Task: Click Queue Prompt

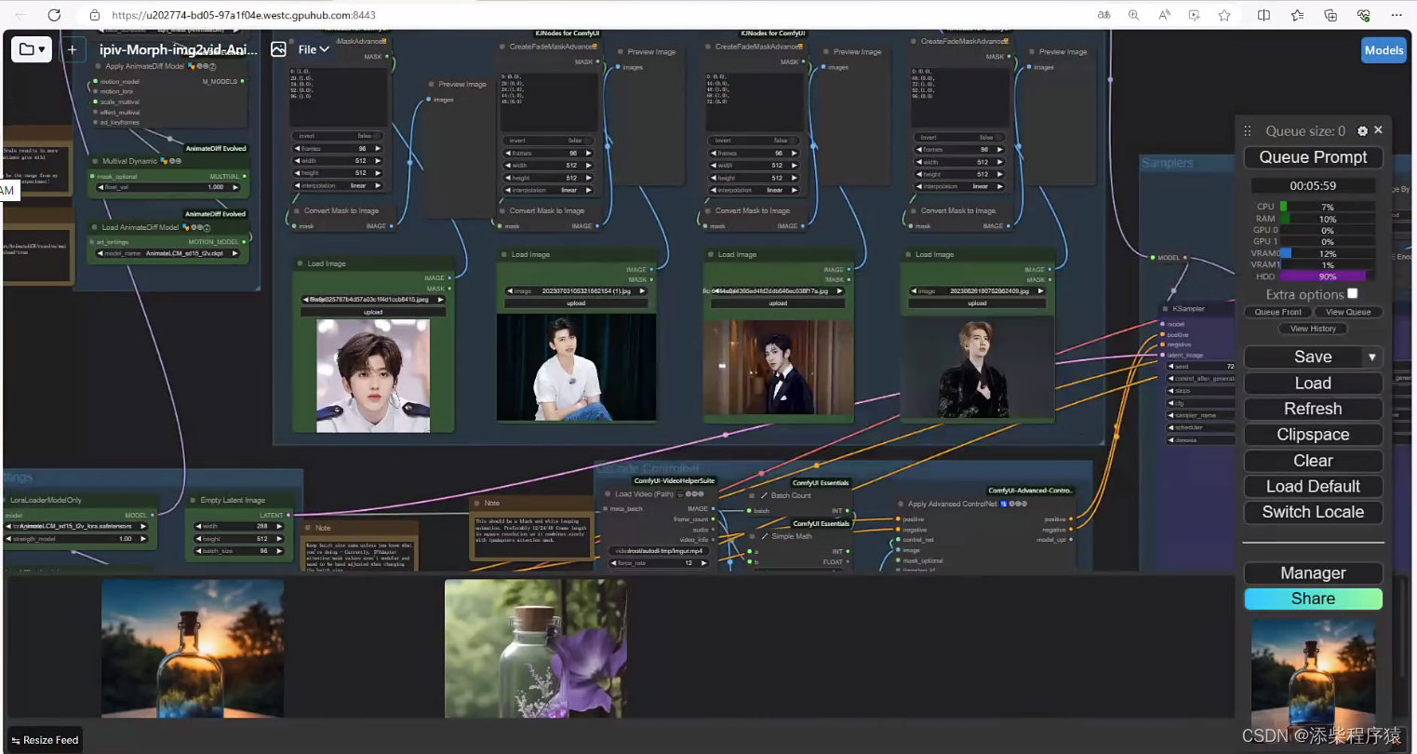Action: pos(1313,157)
